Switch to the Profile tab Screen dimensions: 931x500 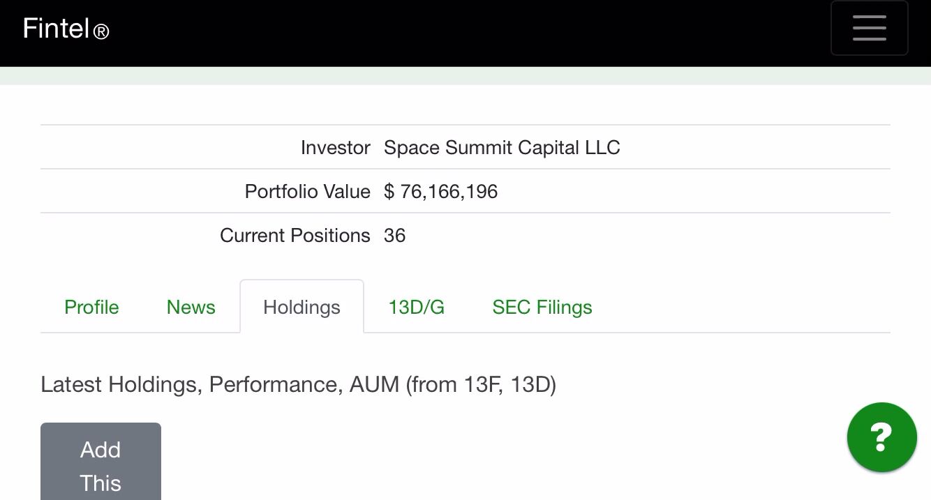91,307
